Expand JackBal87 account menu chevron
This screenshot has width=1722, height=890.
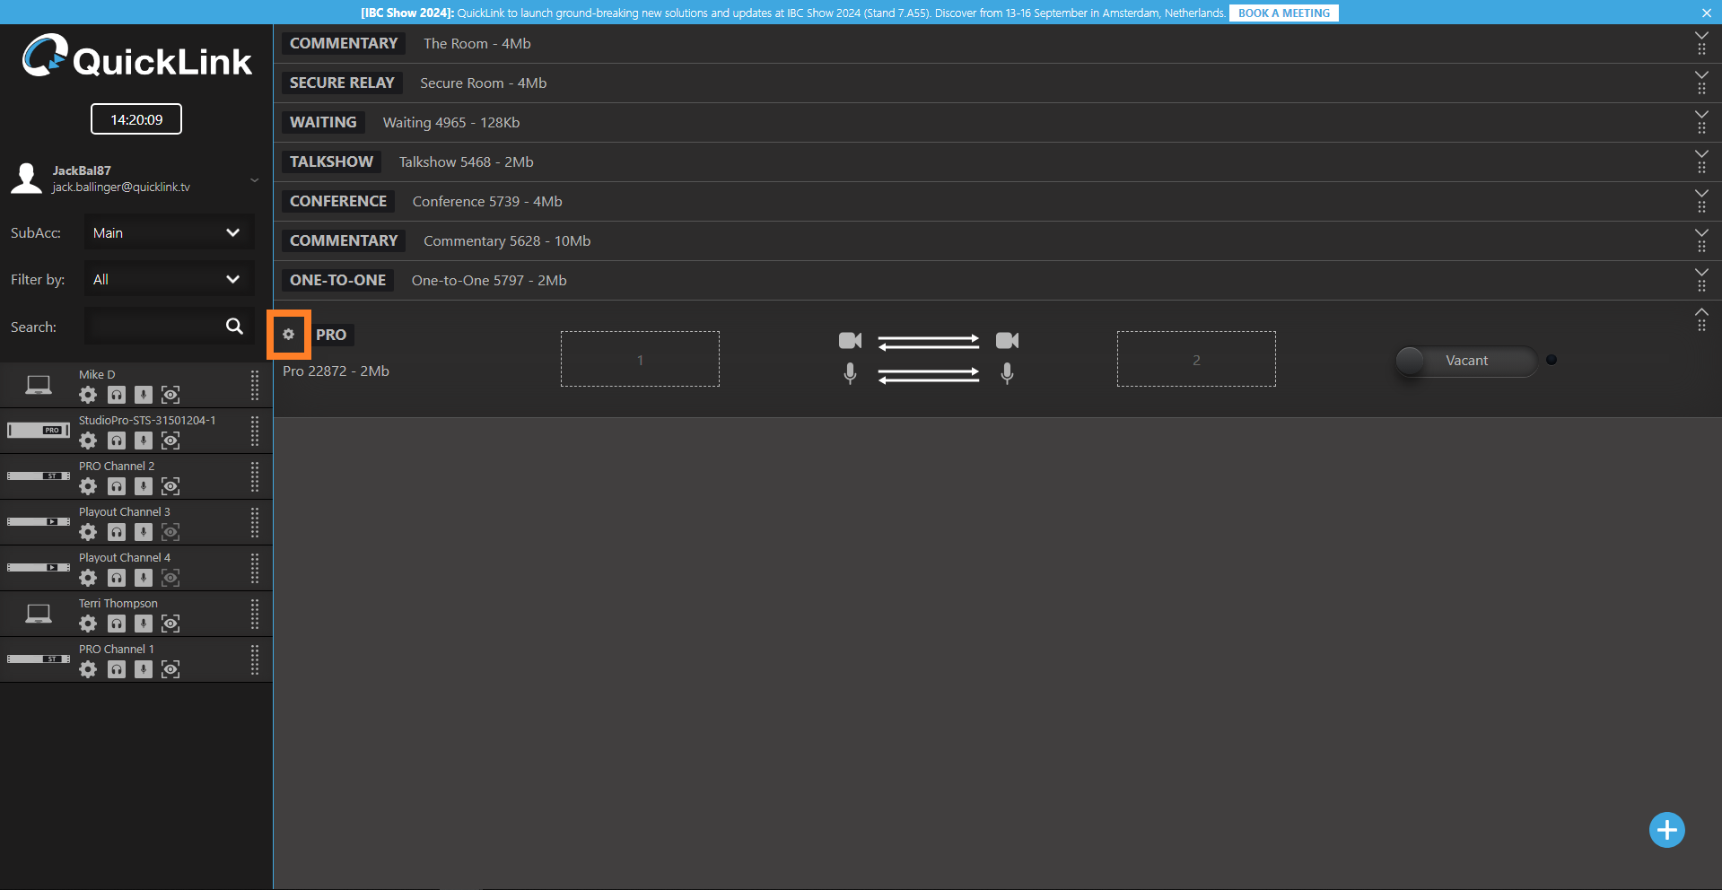tap(255, 180)
